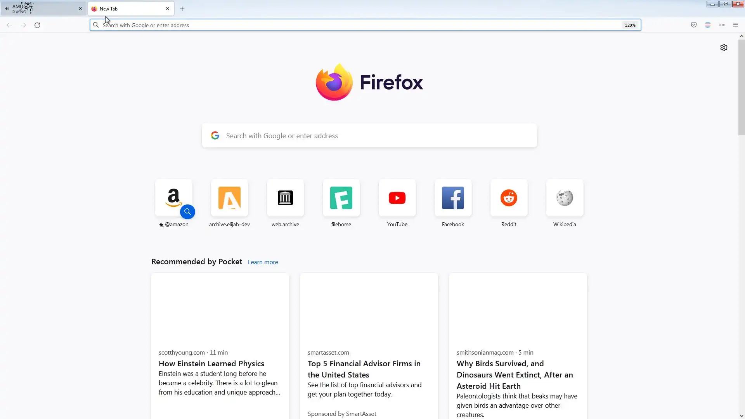Open the YouTube shortcut tile

click(397, 198)
